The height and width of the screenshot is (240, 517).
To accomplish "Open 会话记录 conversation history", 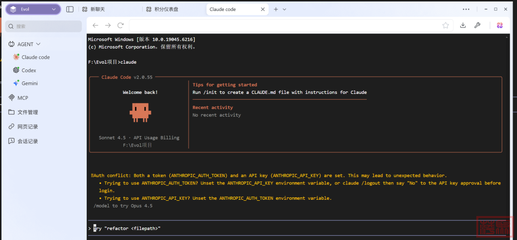I will pos(27,141).
